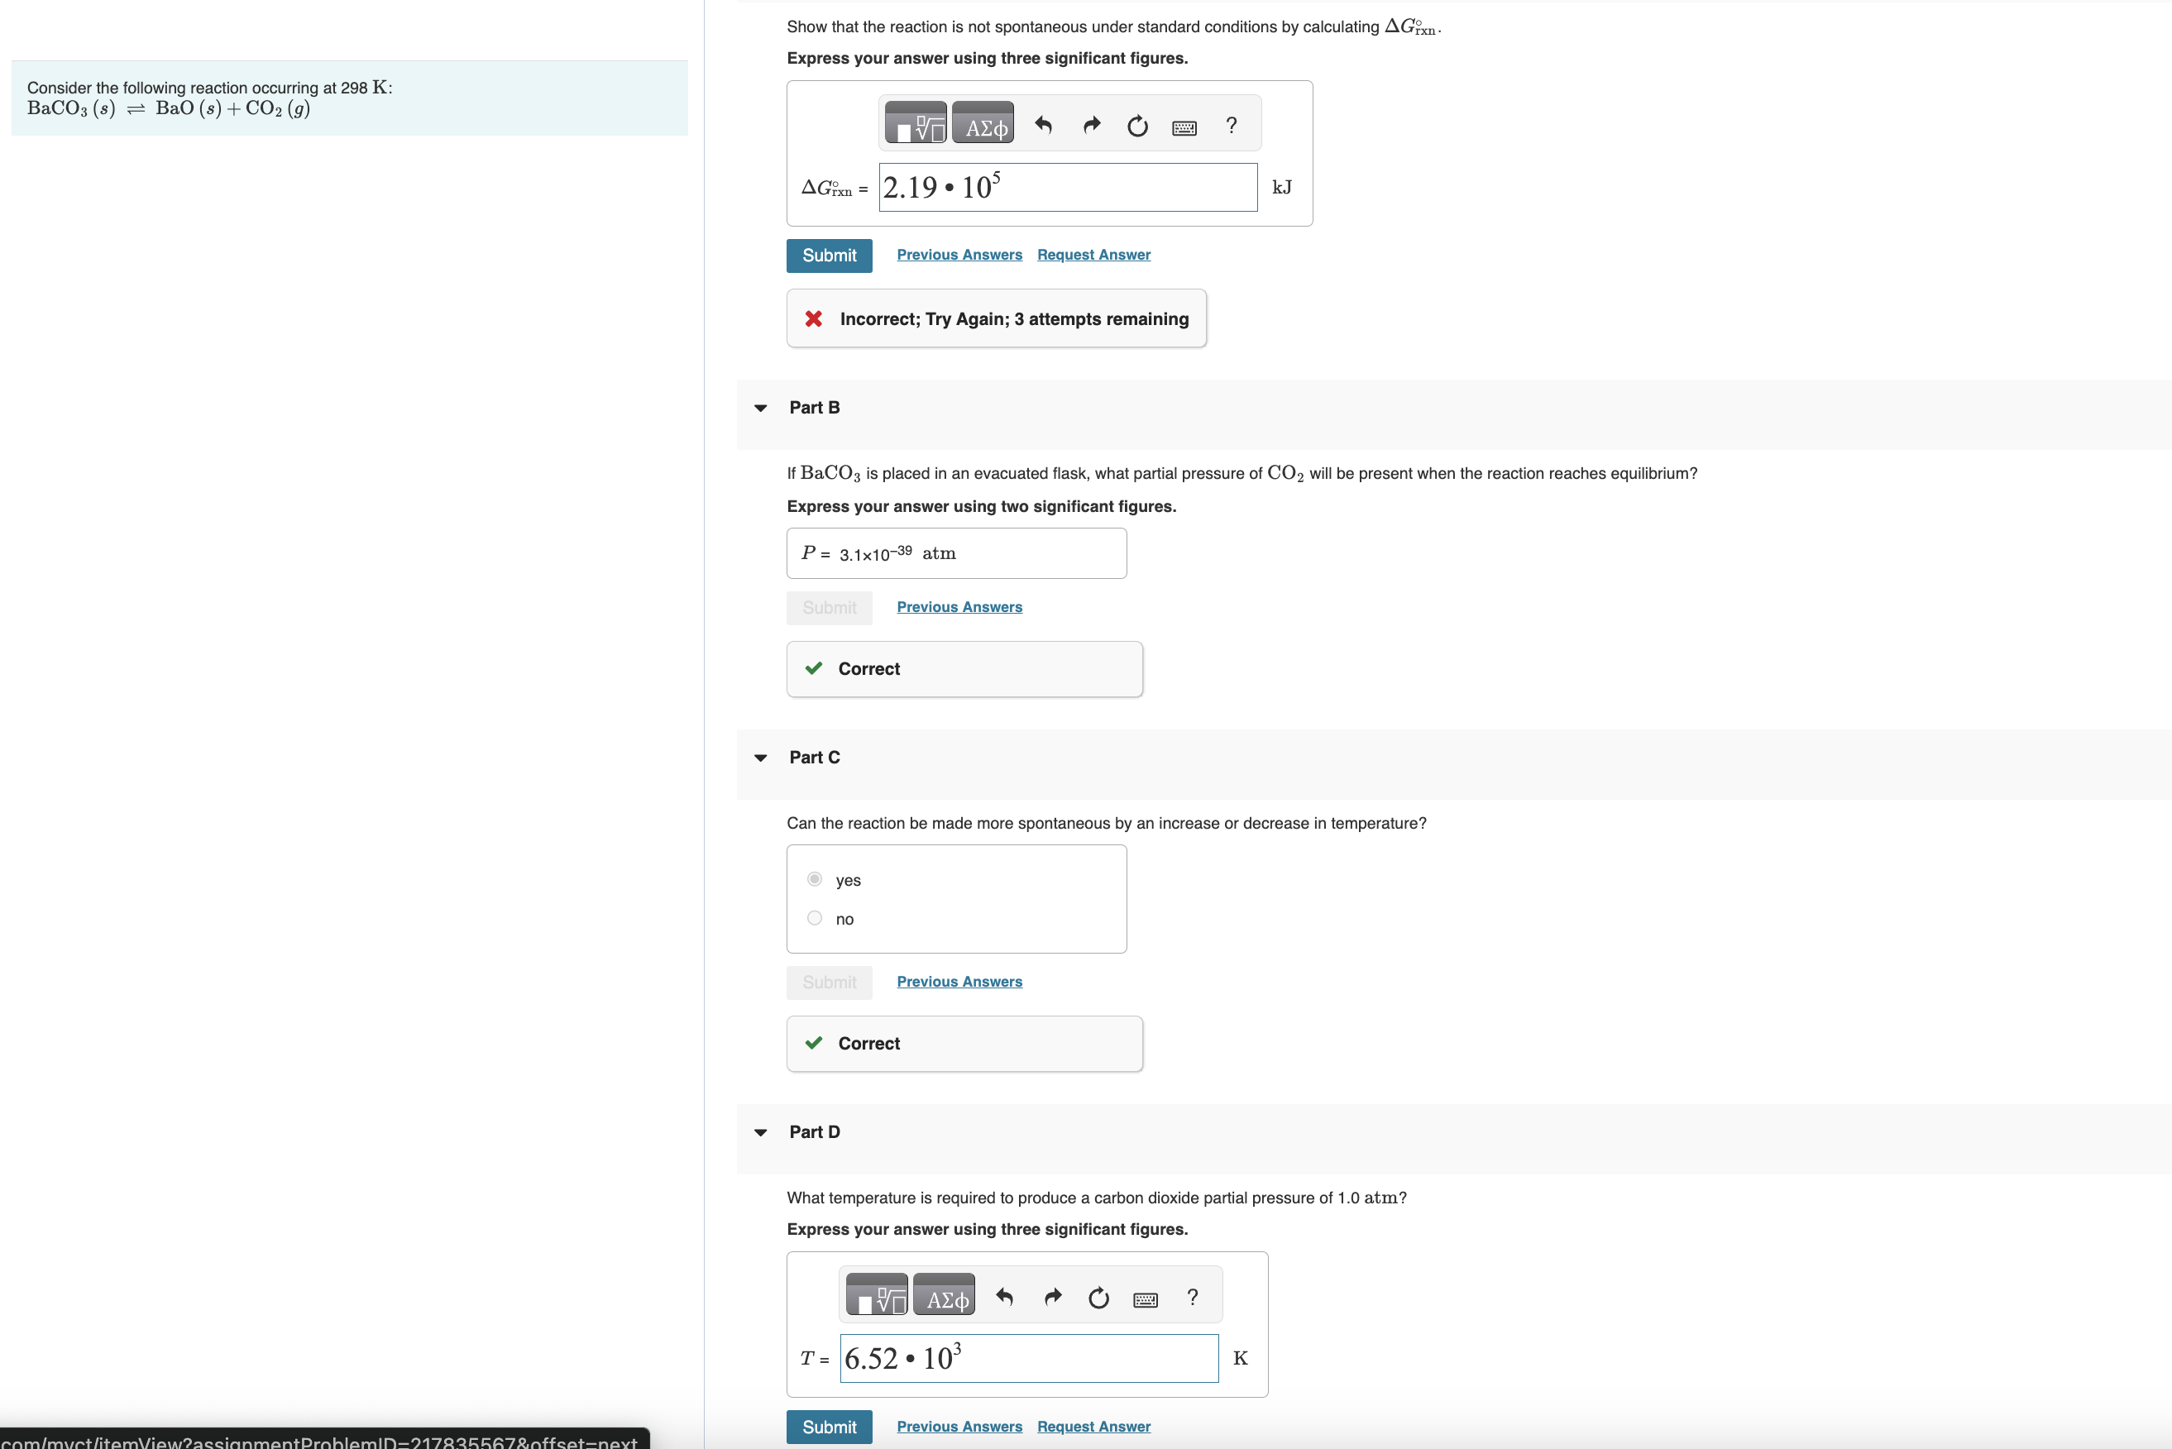
Task: Click undo arrow in Part A toolbar
Action: [1044, 125]
